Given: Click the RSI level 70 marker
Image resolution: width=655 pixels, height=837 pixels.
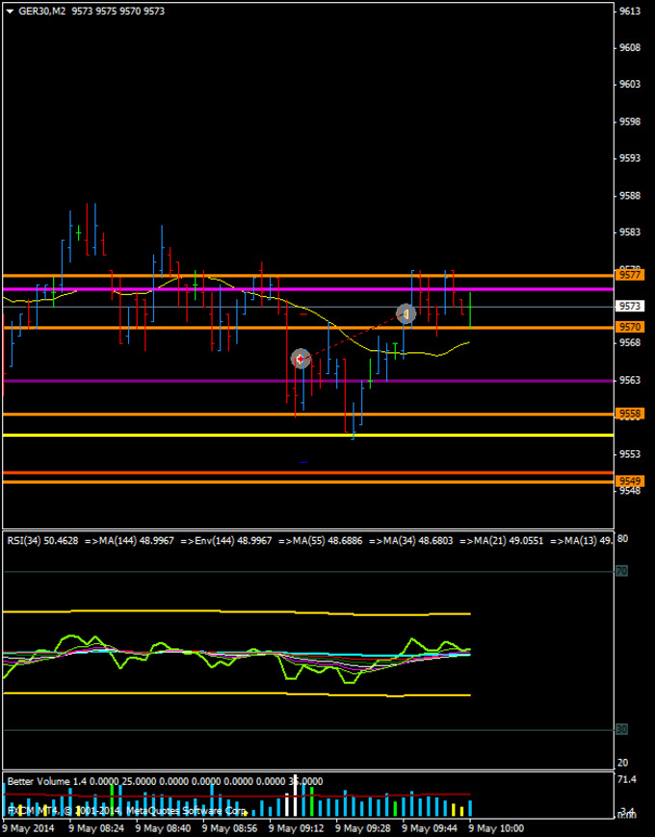Looking at the screenshot, I should pos(621,572).
